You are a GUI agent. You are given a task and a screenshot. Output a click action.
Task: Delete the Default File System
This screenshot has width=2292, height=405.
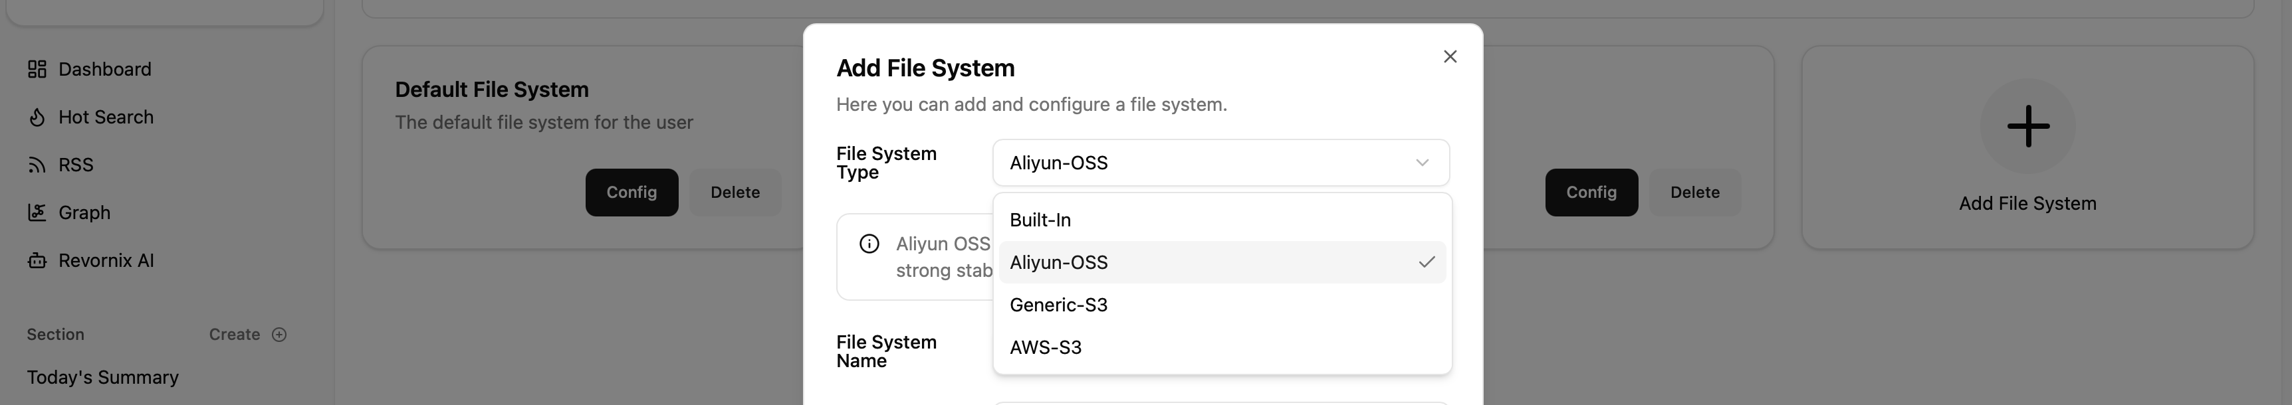click(734, 193)
